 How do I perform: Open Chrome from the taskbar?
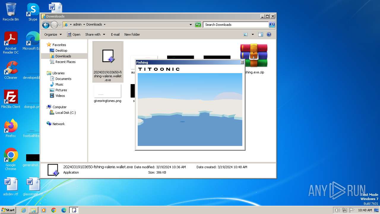[54, 210]
